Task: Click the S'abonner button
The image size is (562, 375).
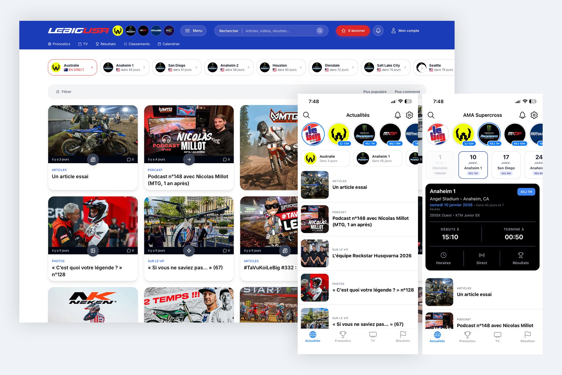Action: 353,30
